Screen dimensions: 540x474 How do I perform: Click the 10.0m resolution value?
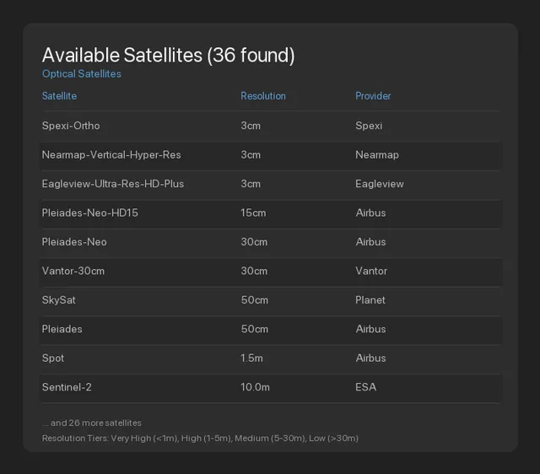(255, 387)
